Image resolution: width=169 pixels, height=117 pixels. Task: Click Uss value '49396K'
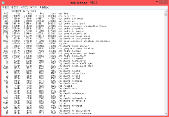coord(52,16)
